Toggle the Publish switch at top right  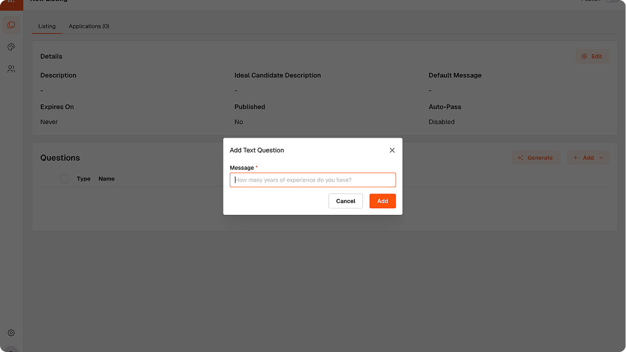[x=612, y=2]
